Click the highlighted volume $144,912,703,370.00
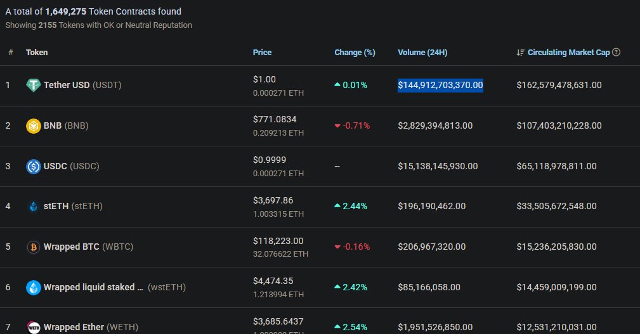The width and height of the screenshot is (640, 334). click(x=440, y=85)
